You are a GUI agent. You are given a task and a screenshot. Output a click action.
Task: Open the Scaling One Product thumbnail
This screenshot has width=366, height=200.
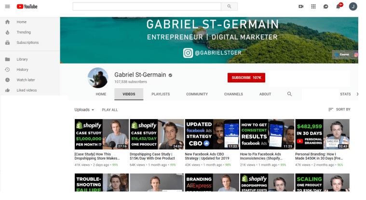[322, 183]
